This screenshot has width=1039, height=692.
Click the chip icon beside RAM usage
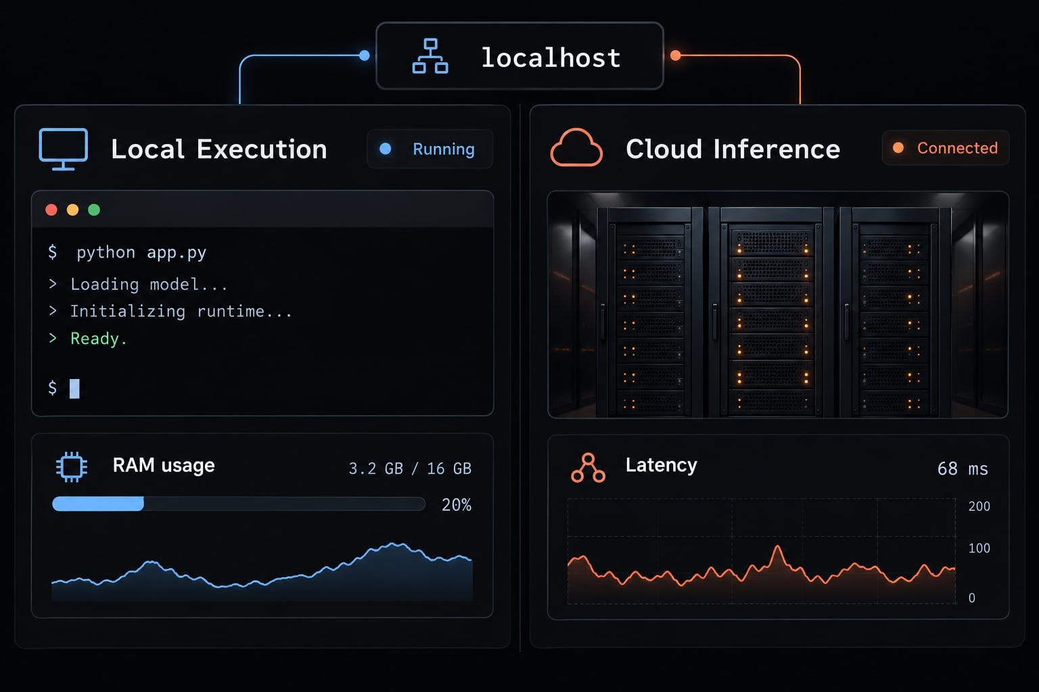(72, 467)
